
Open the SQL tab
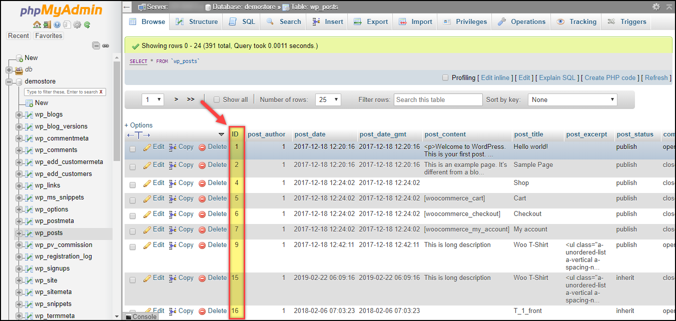[242, 21]
